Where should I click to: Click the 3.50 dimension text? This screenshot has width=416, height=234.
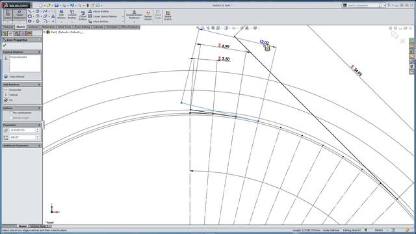(226, 59)
